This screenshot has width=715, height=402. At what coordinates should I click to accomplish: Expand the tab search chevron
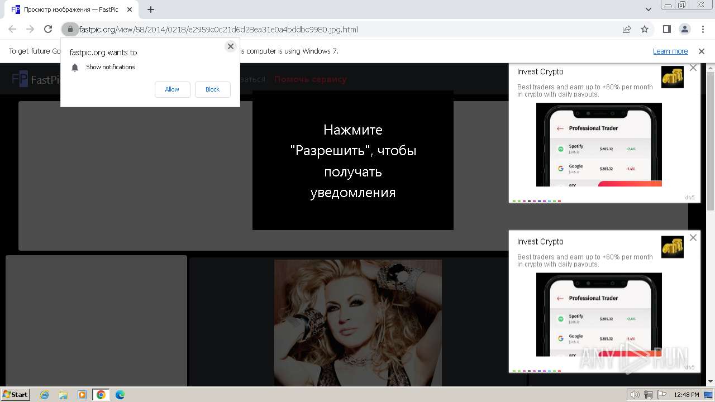point(648,9)
